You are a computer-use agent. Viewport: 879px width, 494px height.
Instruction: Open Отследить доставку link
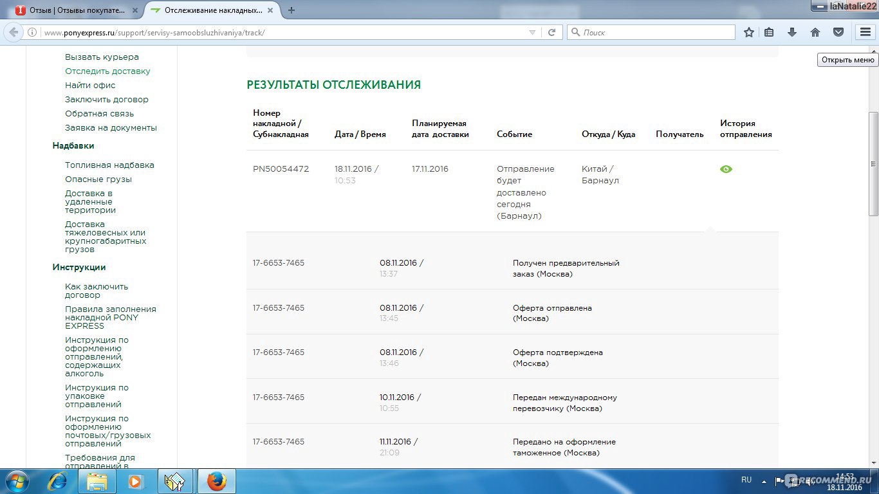(x=107, y=71)
